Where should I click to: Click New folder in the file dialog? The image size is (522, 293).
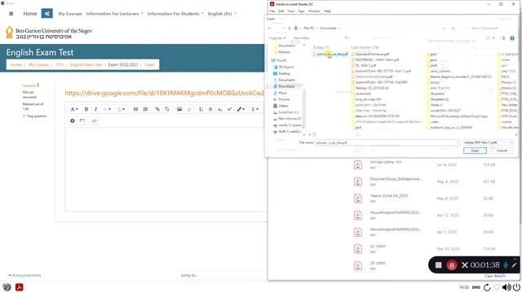click(x=301, y=38)
